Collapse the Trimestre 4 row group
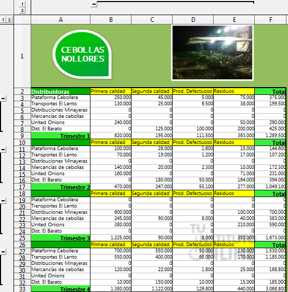 click(x=3, y=252)
